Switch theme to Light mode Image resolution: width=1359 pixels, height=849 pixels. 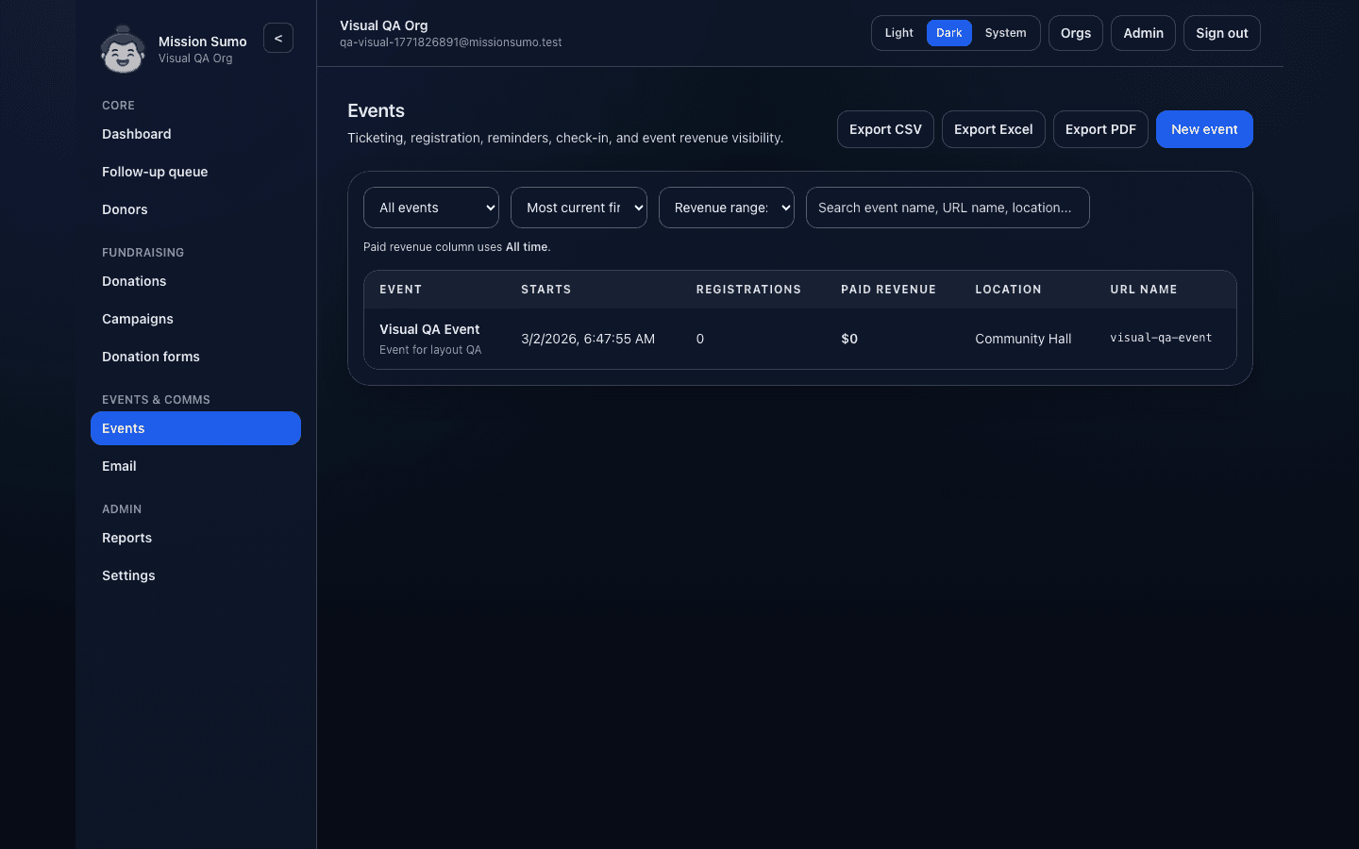898,32
